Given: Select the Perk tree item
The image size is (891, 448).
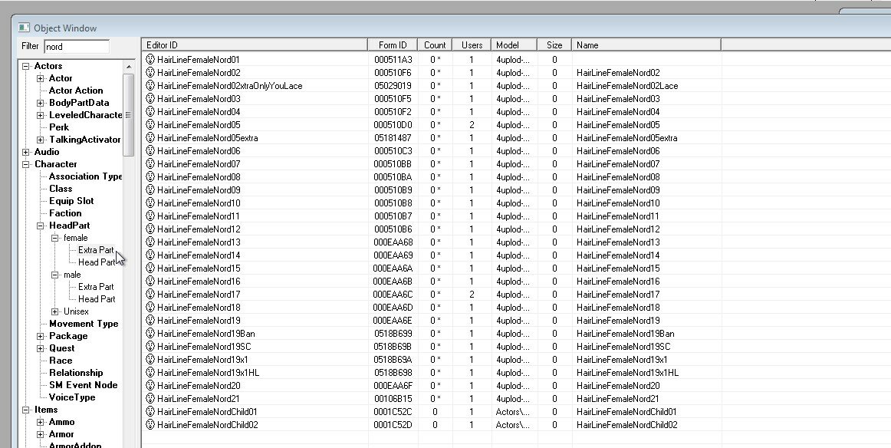Looking at the screenshot, I should pyautogui.click(x=58, y=127).
